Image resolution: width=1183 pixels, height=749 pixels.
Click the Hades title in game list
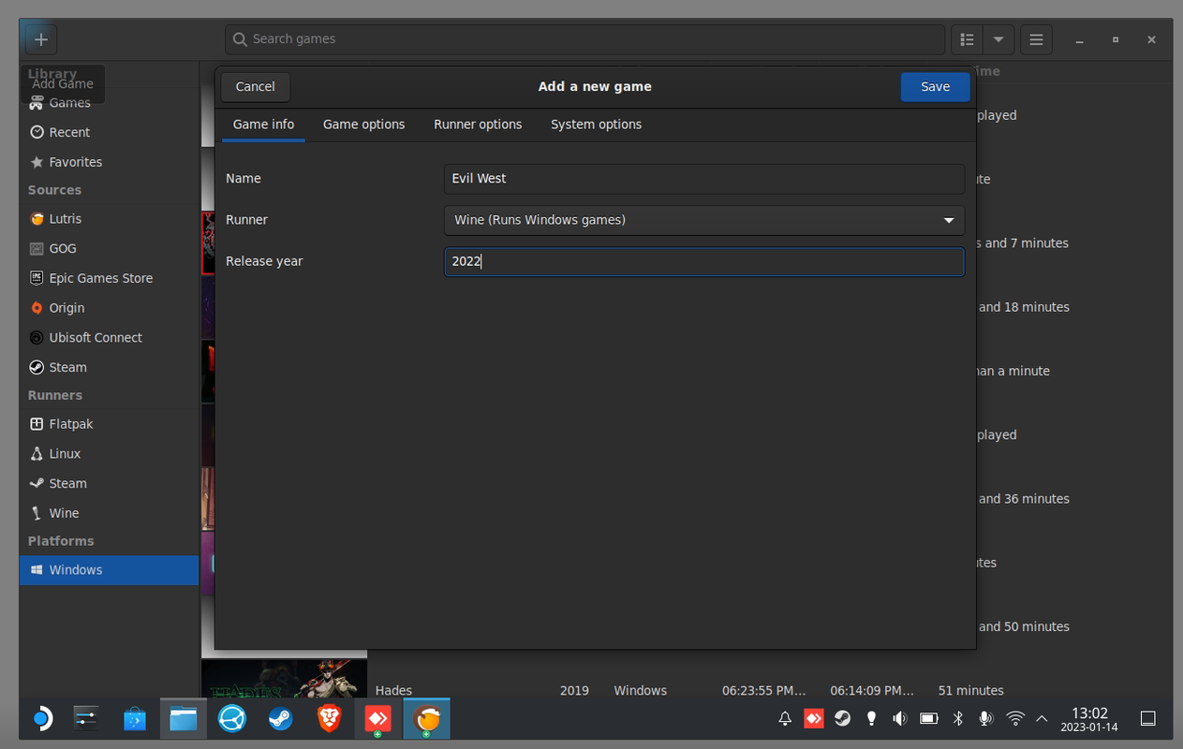click(393, 691)
